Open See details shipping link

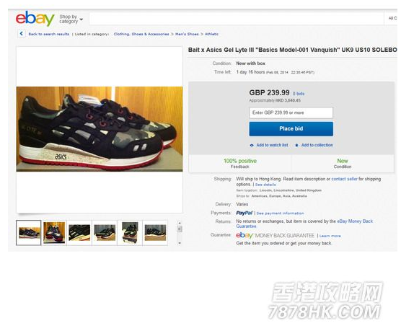tap(265, 185)
